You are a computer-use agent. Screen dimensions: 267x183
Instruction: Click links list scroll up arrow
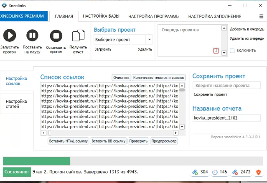pyautogui.click(x=182, y=86)
